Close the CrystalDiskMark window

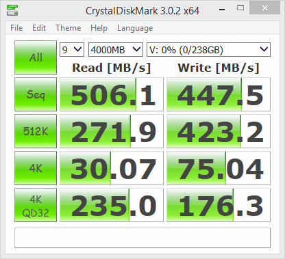click(x=265, y=8)
